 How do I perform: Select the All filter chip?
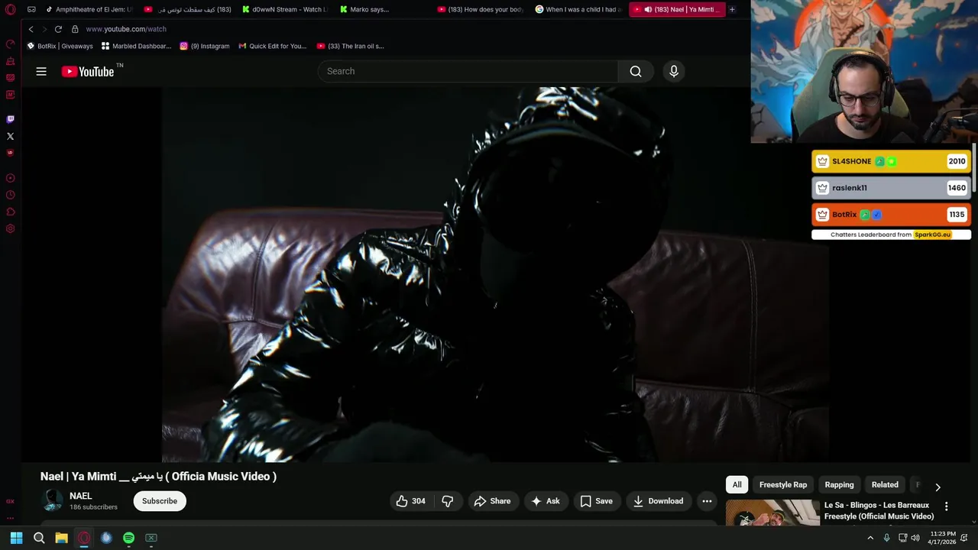737,485
